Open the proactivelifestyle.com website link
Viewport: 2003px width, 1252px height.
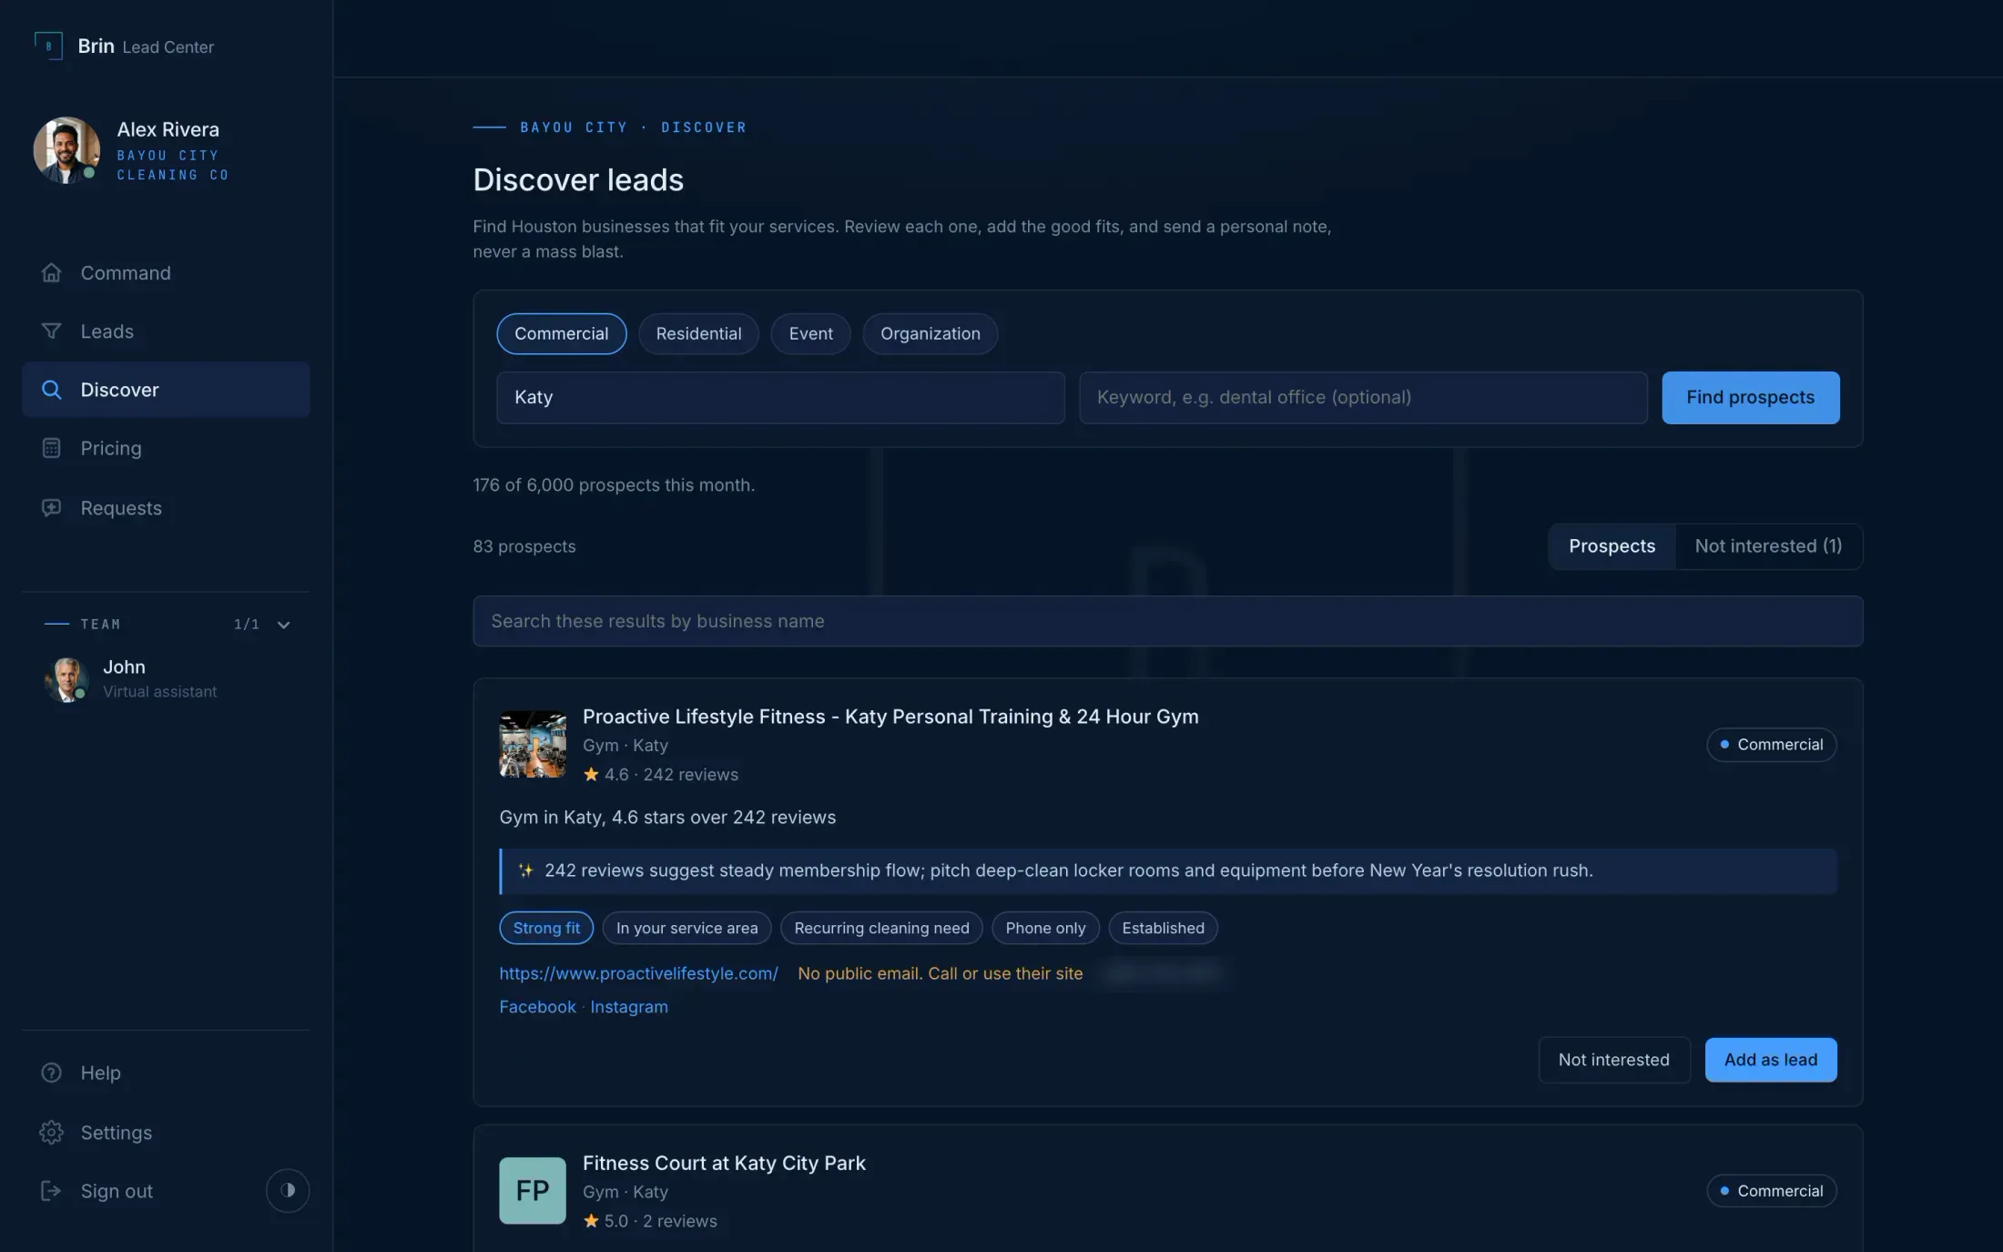[638, 973]
